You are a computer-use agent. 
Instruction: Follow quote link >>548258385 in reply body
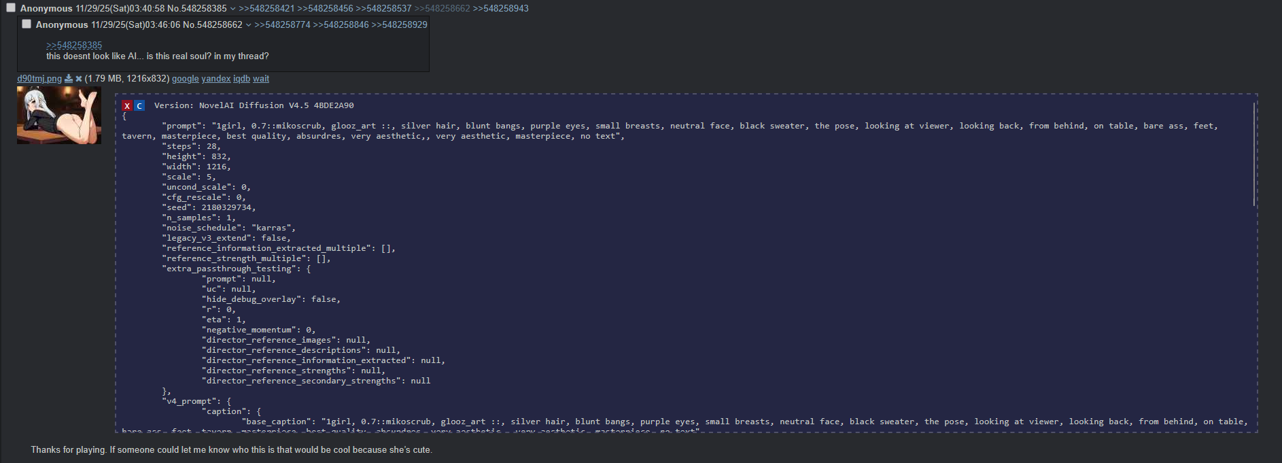(74, 46)
